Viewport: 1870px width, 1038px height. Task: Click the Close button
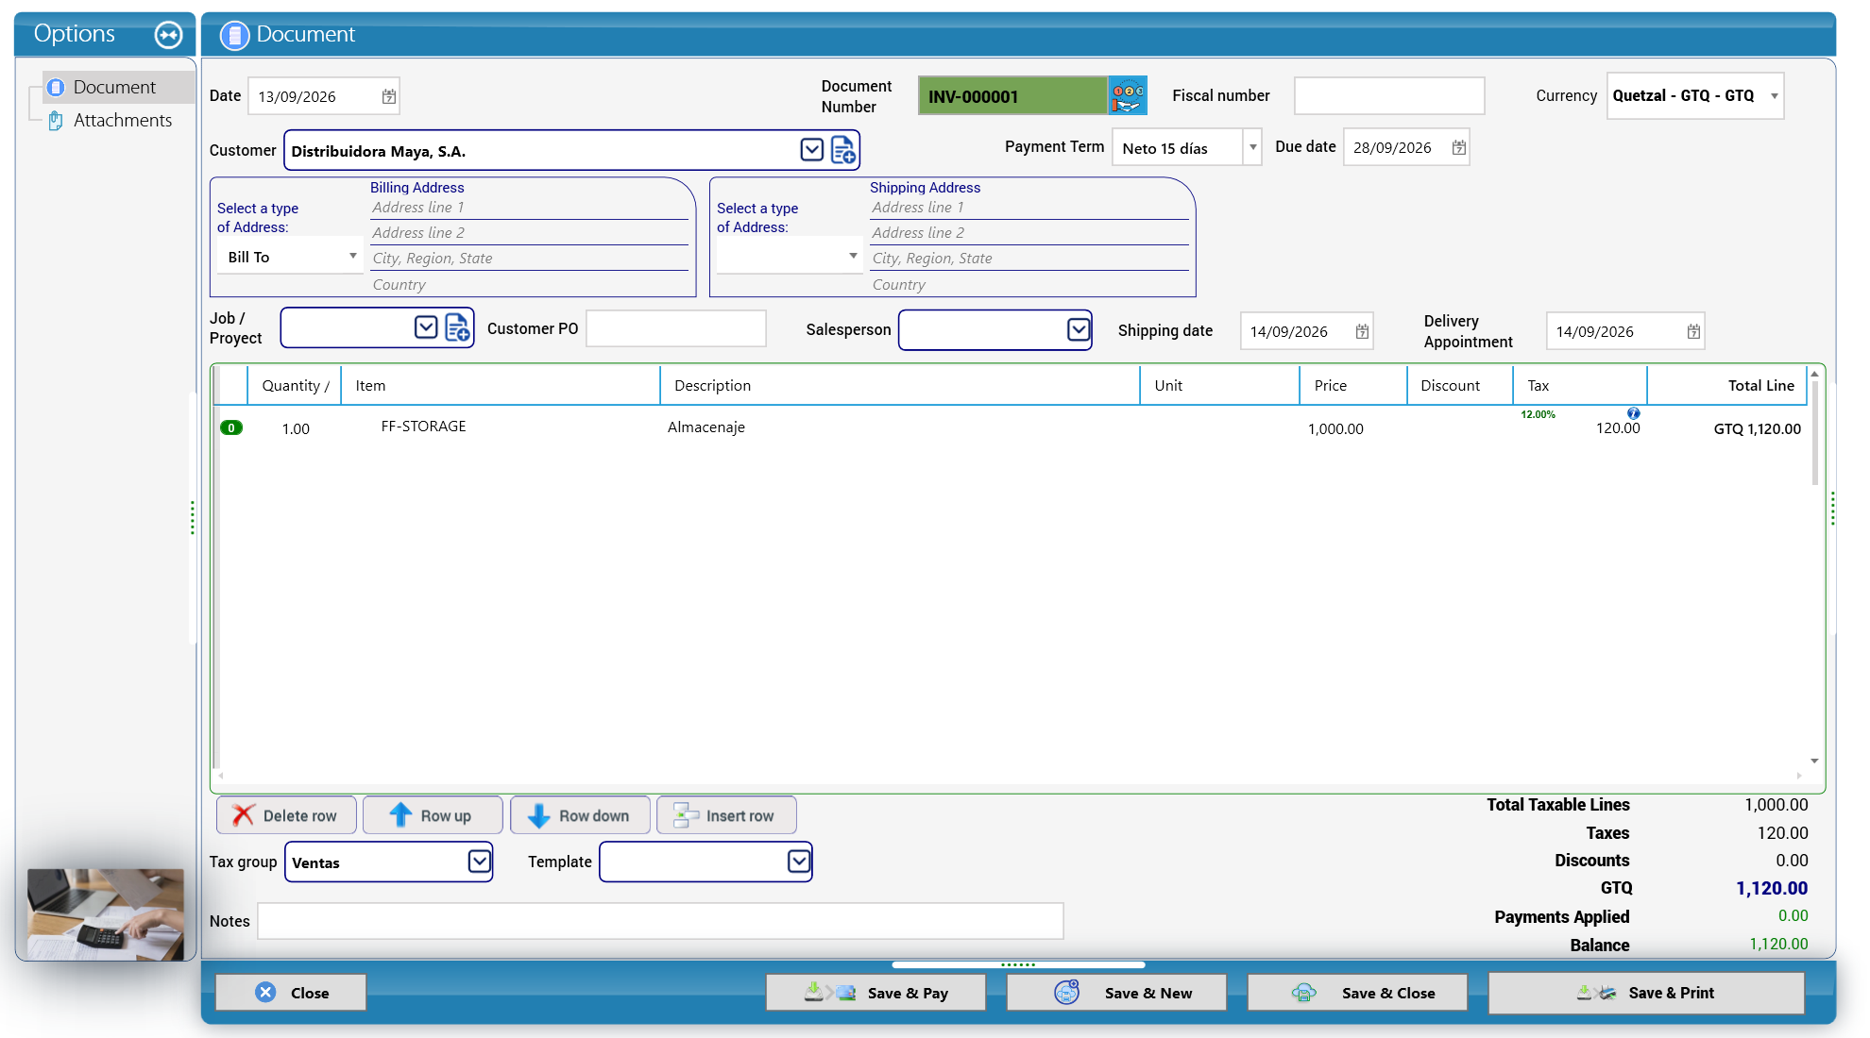coord(291,993)
